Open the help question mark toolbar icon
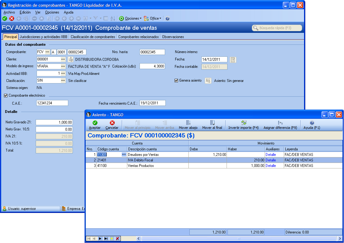The image size is (344, 243). [x=168, y=19]
